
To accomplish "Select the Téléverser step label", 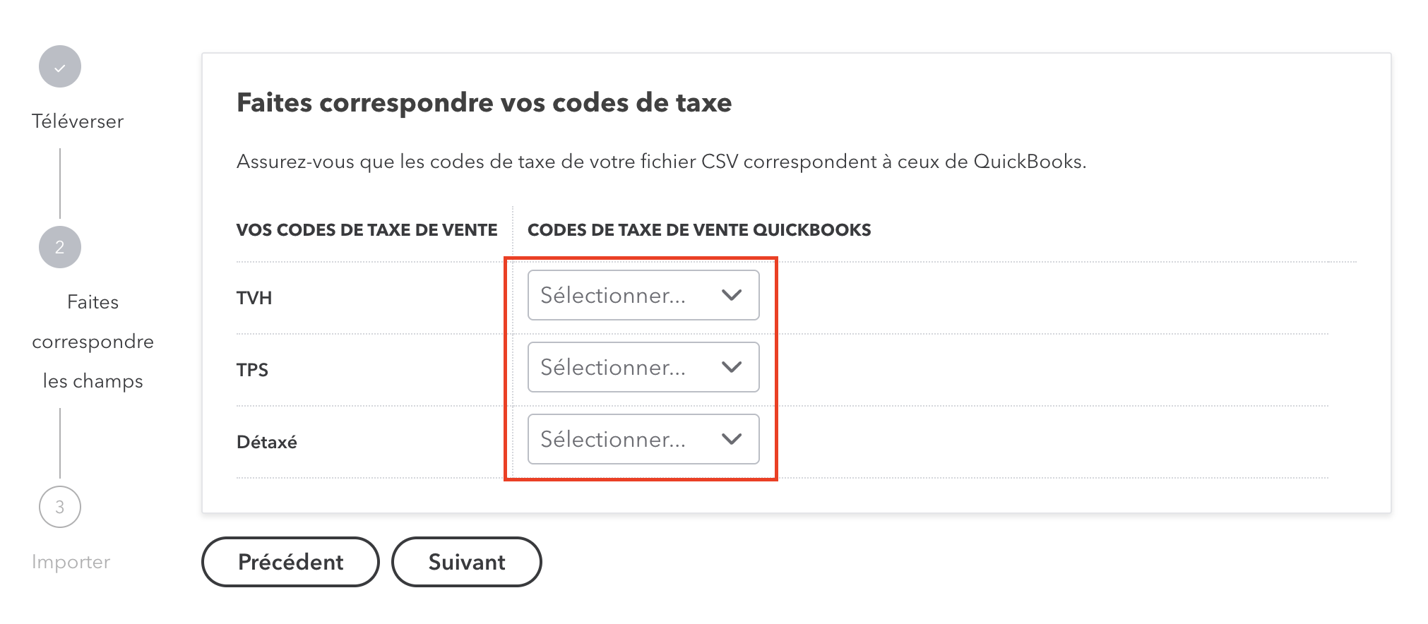I will 77,121.
